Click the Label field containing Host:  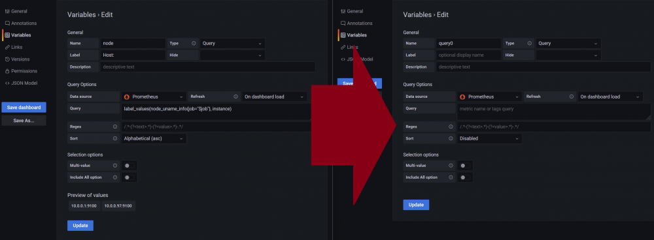(133, 55)
